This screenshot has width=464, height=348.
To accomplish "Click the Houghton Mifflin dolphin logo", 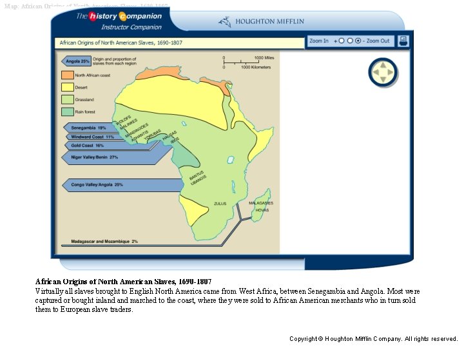I will pos(225,22).
